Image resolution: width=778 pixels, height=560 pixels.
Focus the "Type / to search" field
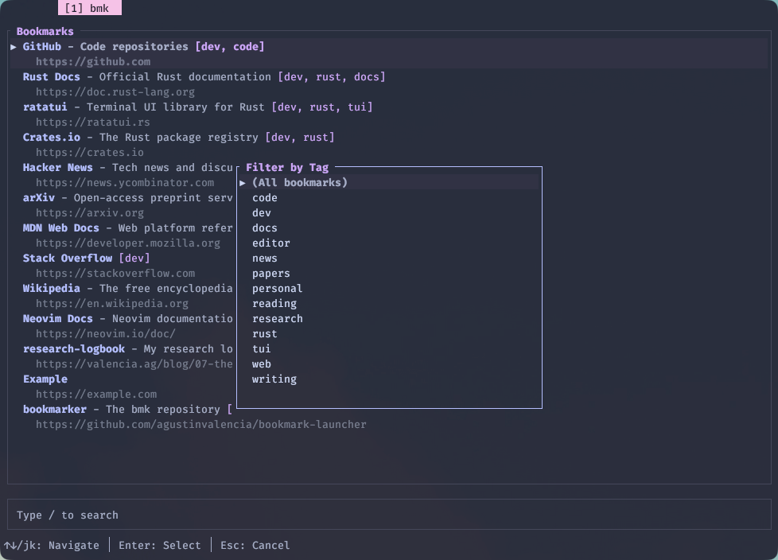click(389, 515)
